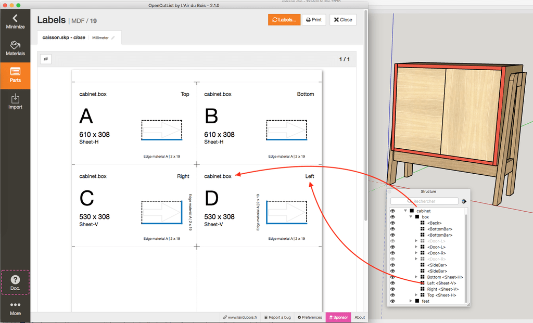Expand the visible <Door-R> node
The image size is (533, 323).
(x=416, y=253)
